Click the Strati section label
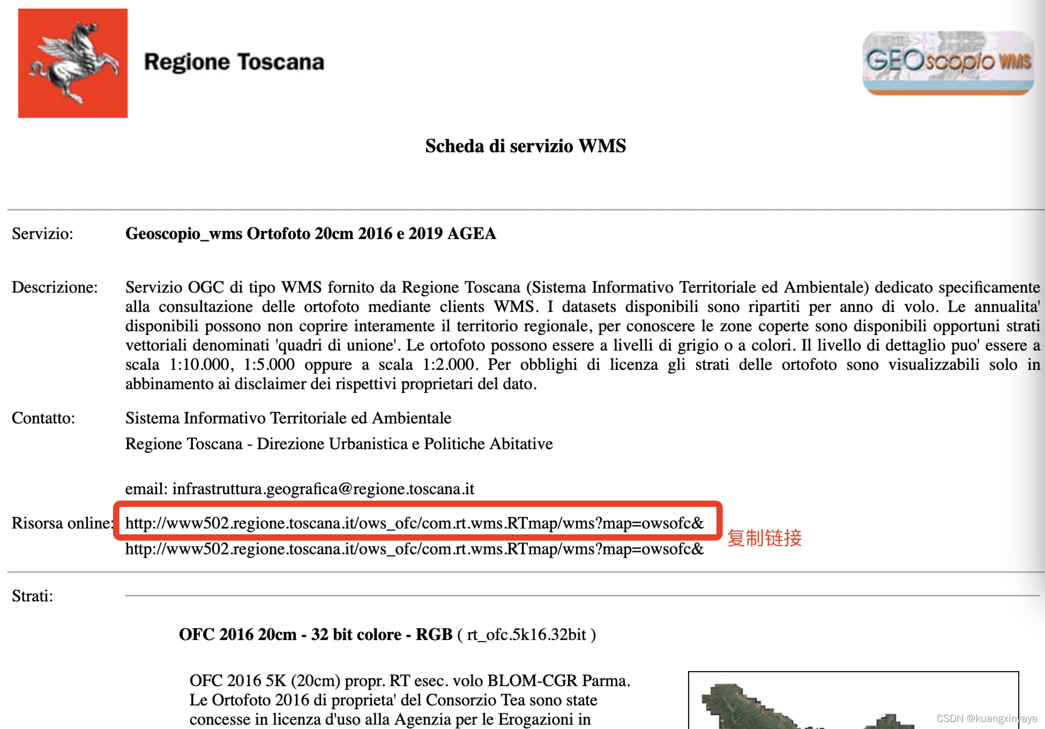The width and height of the screenshot is (1045, 729). click(32, 596)
